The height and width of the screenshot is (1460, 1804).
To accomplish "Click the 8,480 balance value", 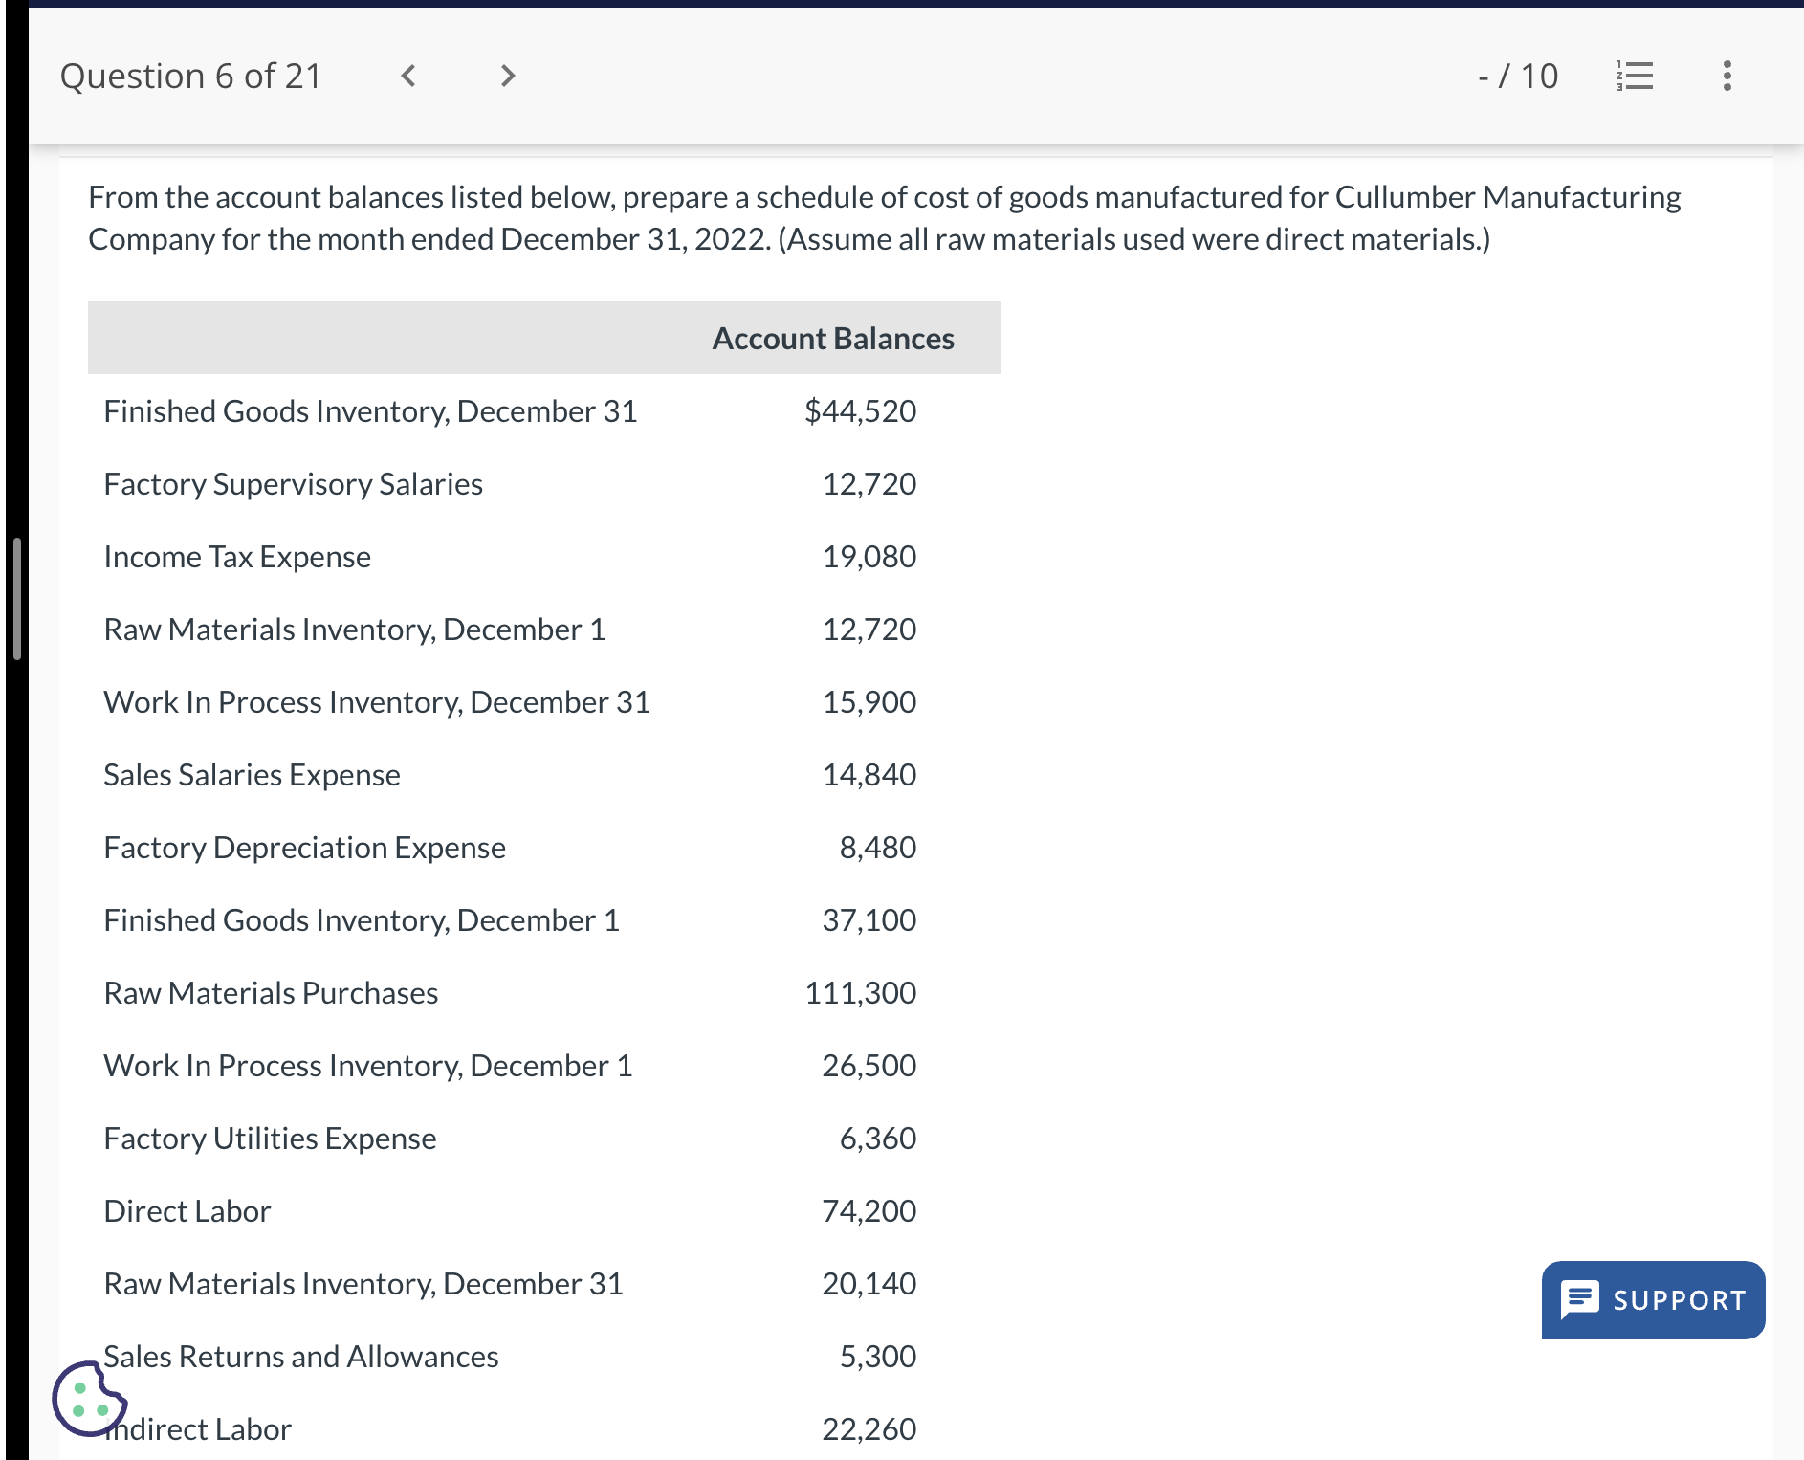I will tap(877, 848).
